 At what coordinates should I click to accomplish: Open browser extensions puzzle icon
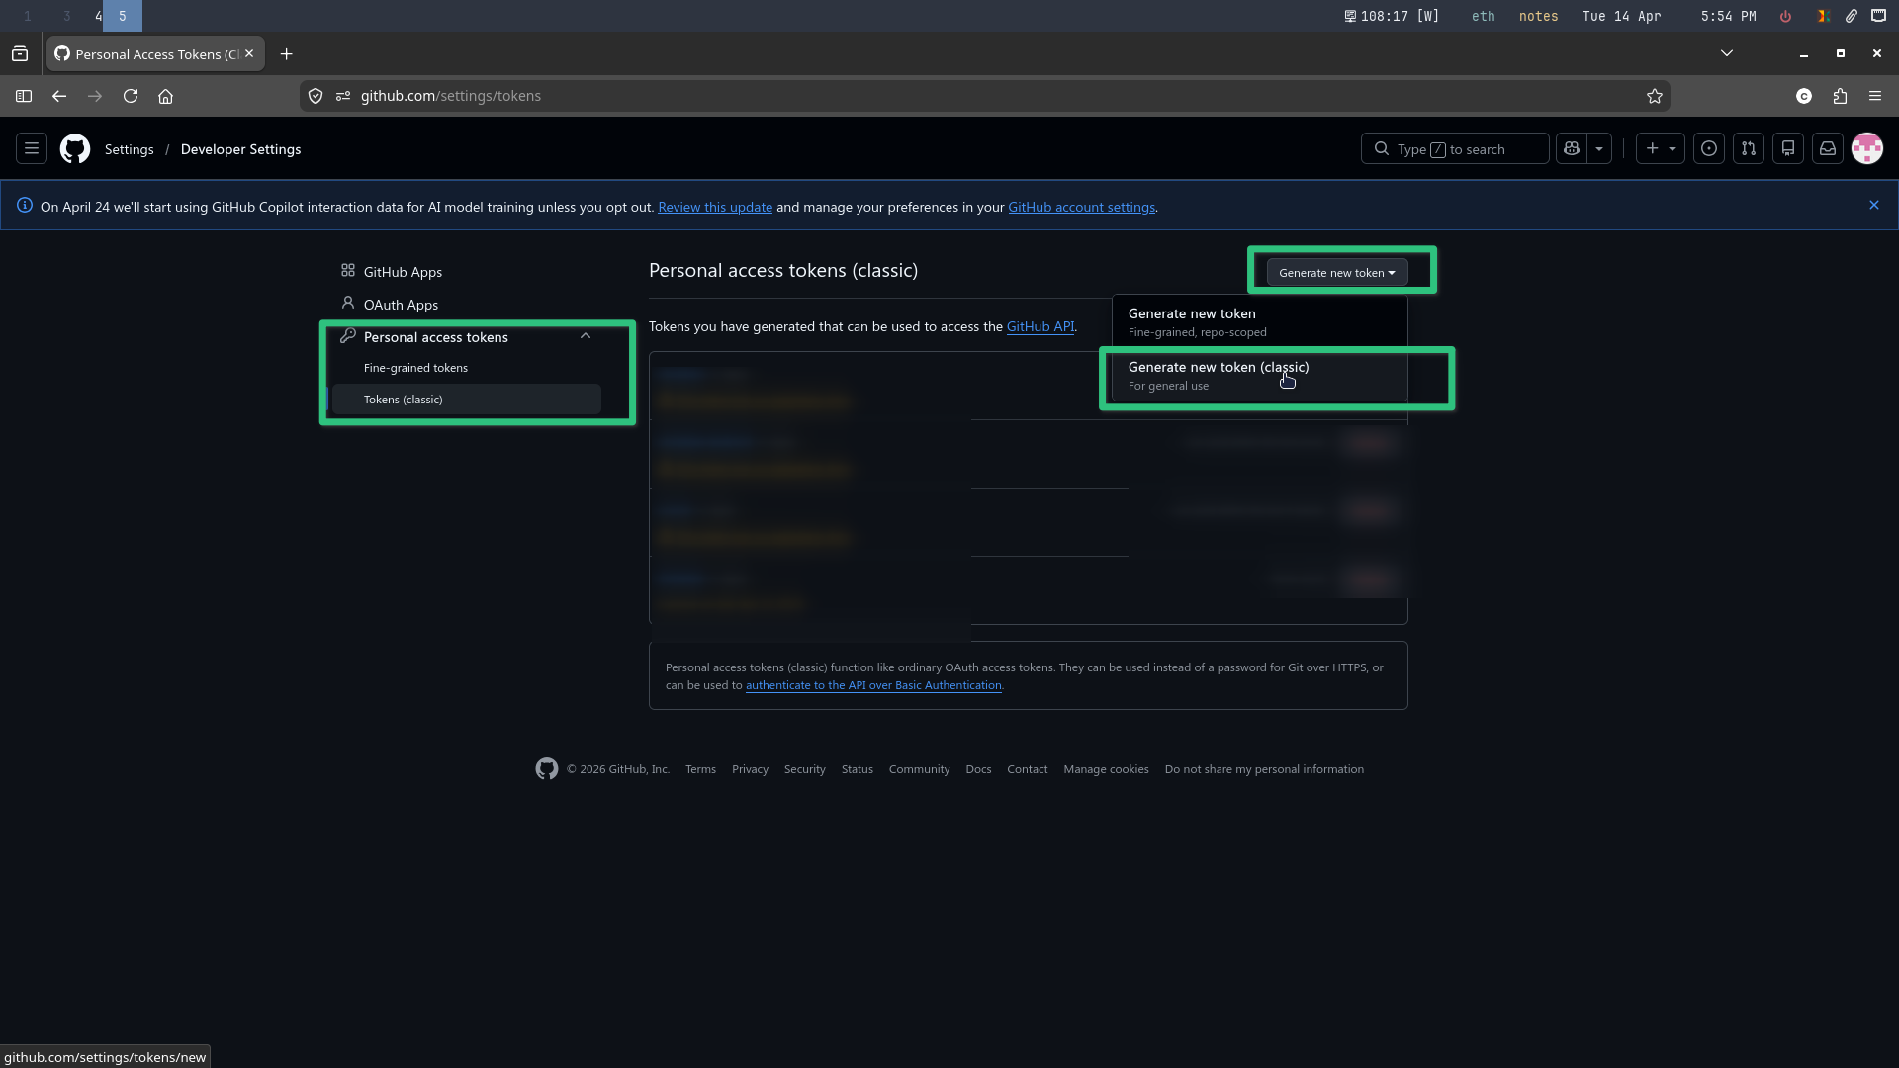(1840, 96)
